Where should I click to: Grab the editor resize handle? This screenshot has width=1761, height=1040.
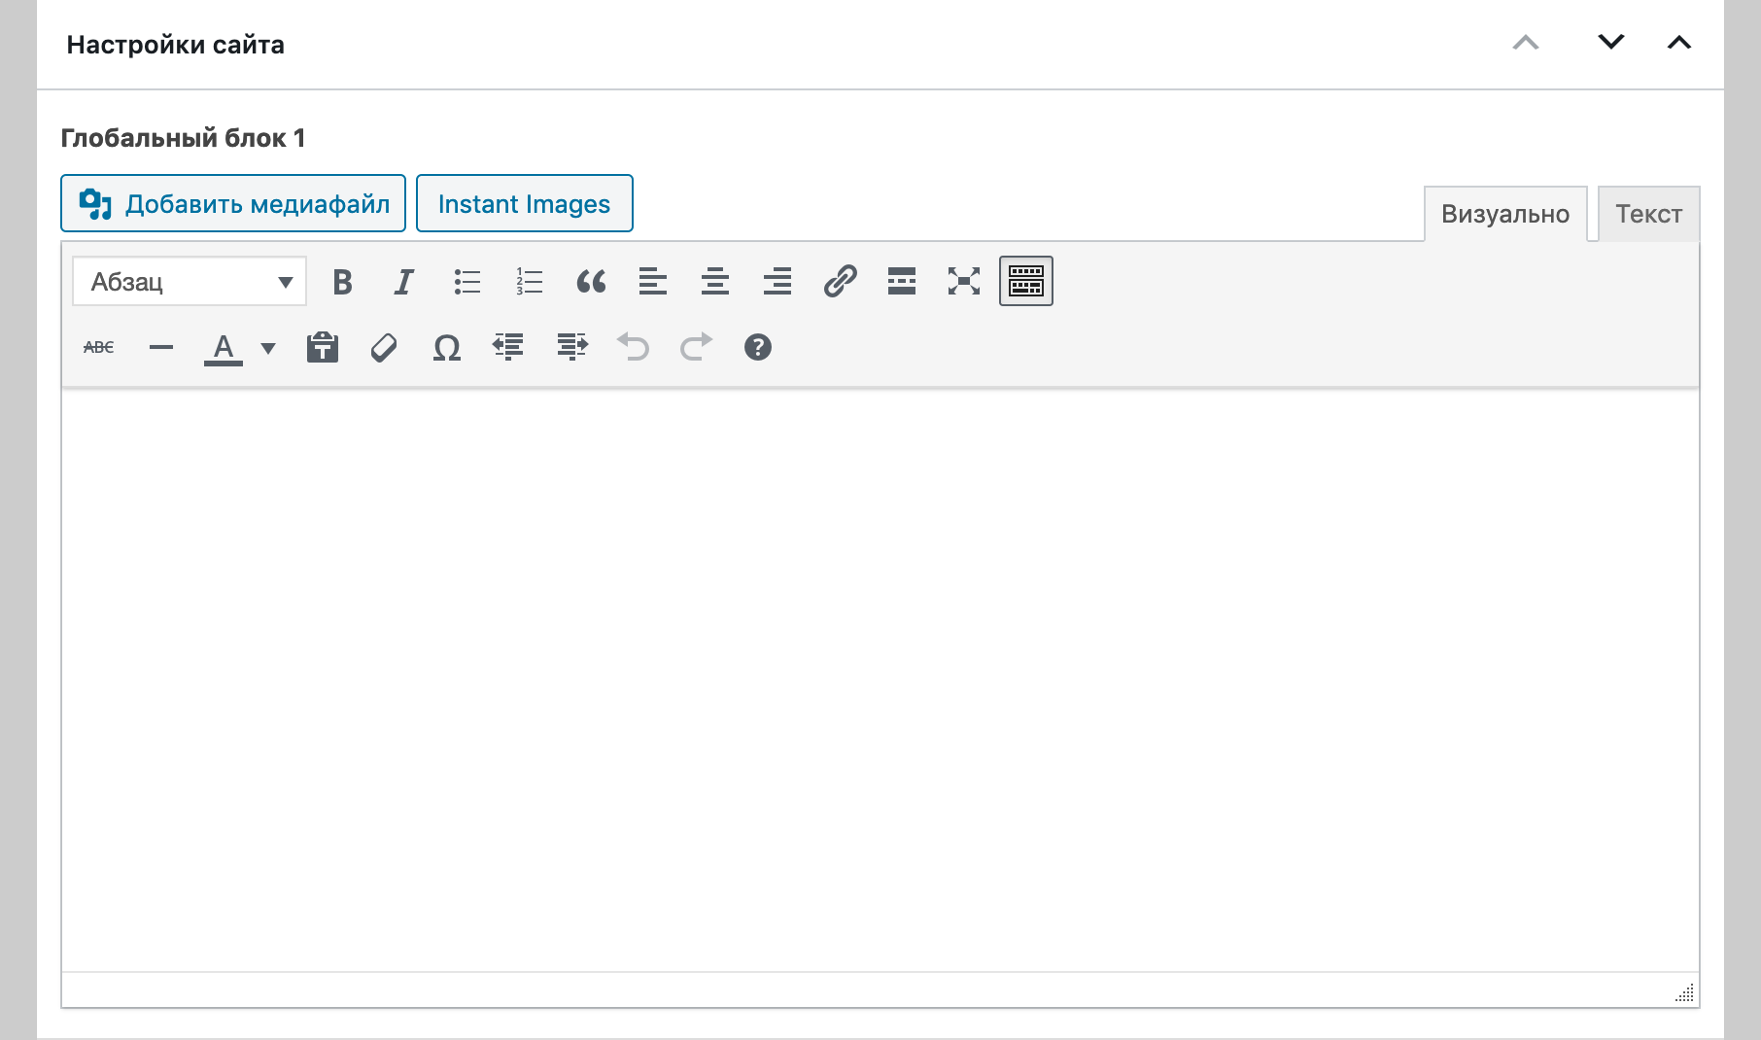pyautogui.click(x=1685, y=992)
